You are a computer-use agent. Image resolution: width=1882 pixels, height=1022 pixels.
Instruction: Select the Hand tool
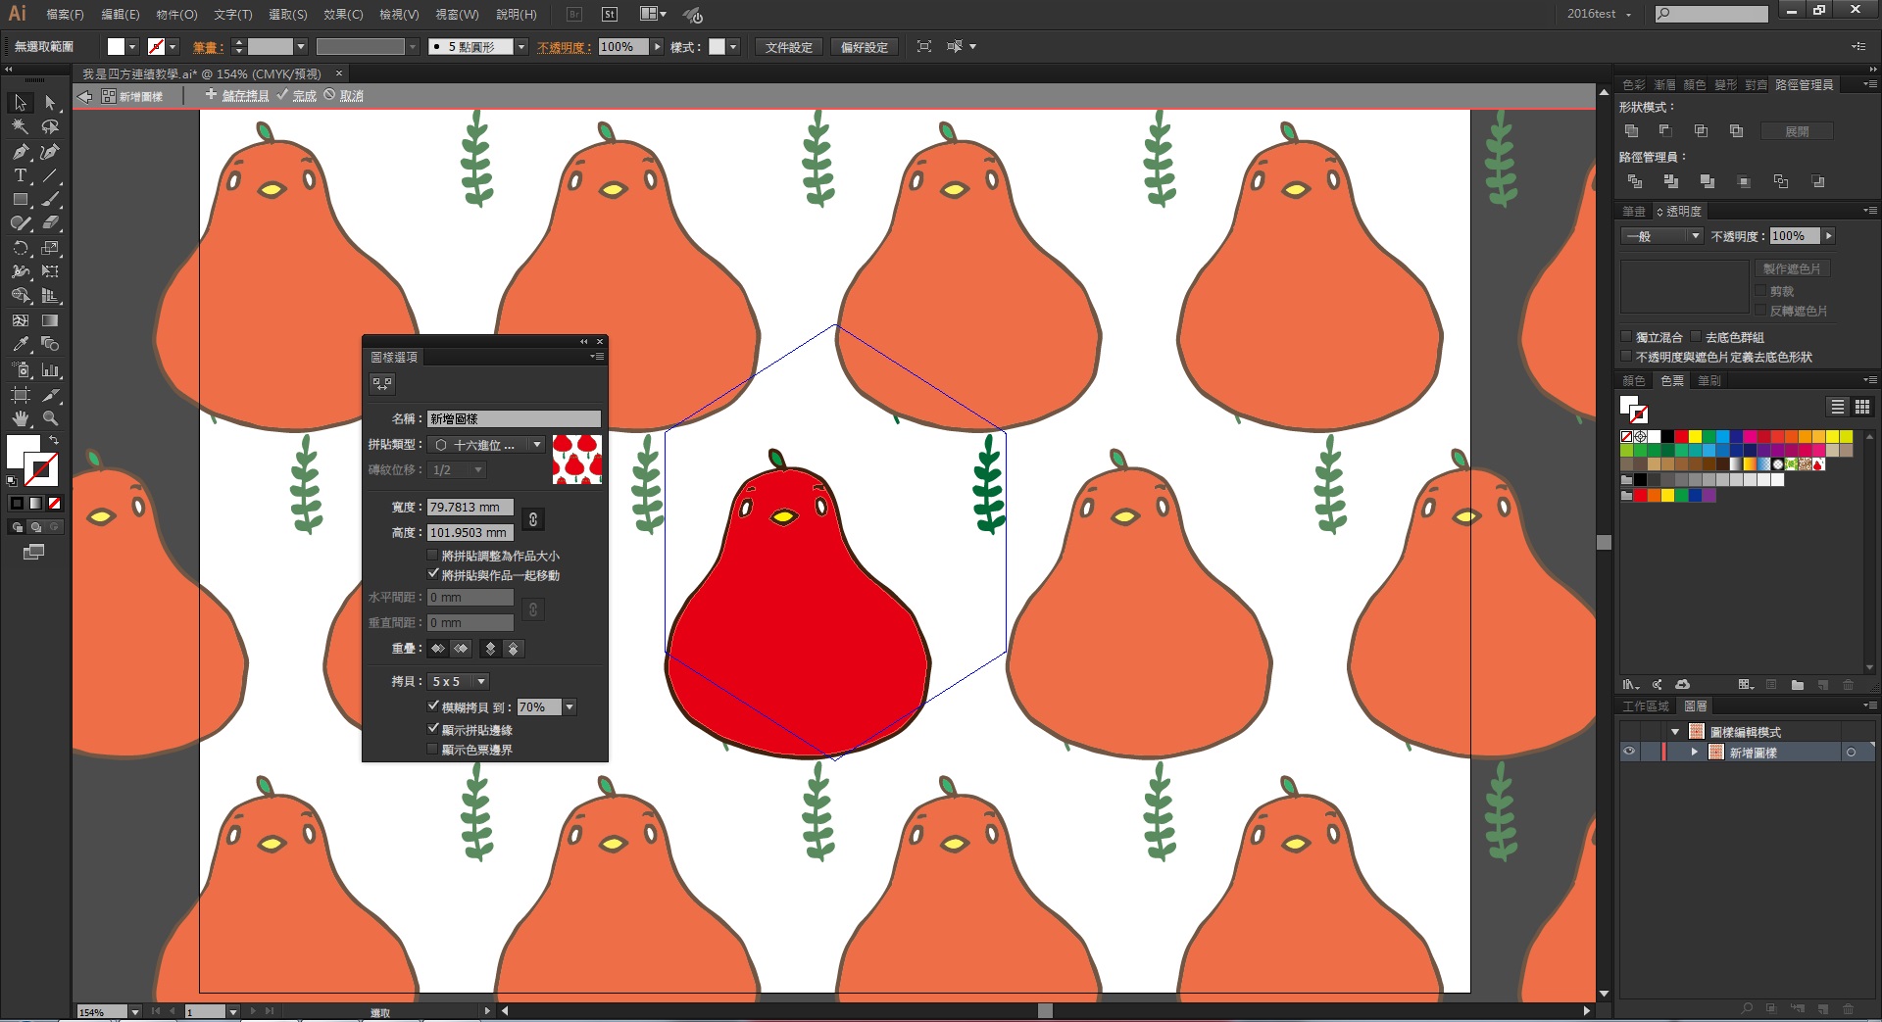[x=21, y=418]
